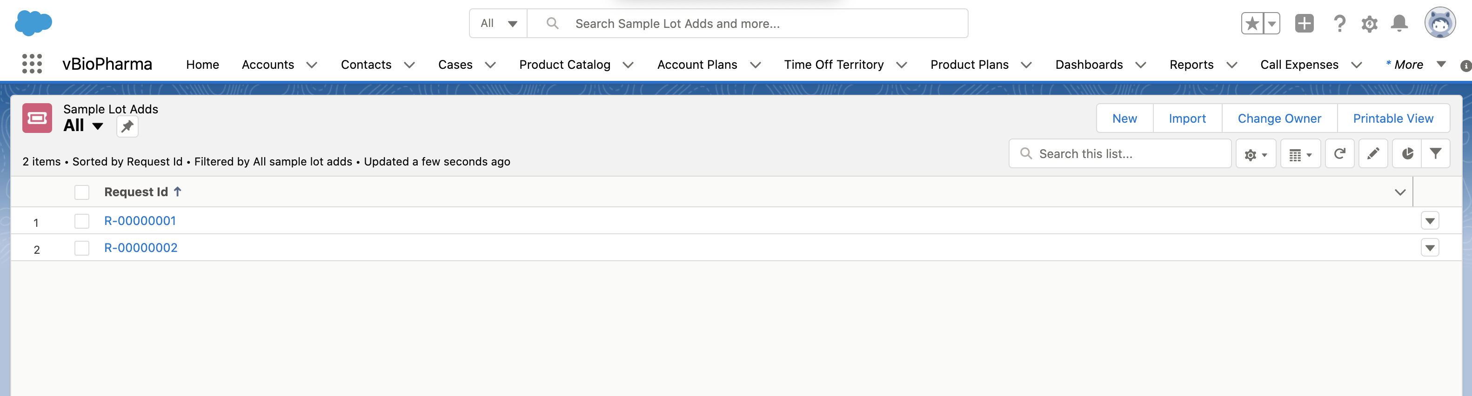Pin the current list view
The height and width of the screenshot is (396, 1472).
[127, 126]
